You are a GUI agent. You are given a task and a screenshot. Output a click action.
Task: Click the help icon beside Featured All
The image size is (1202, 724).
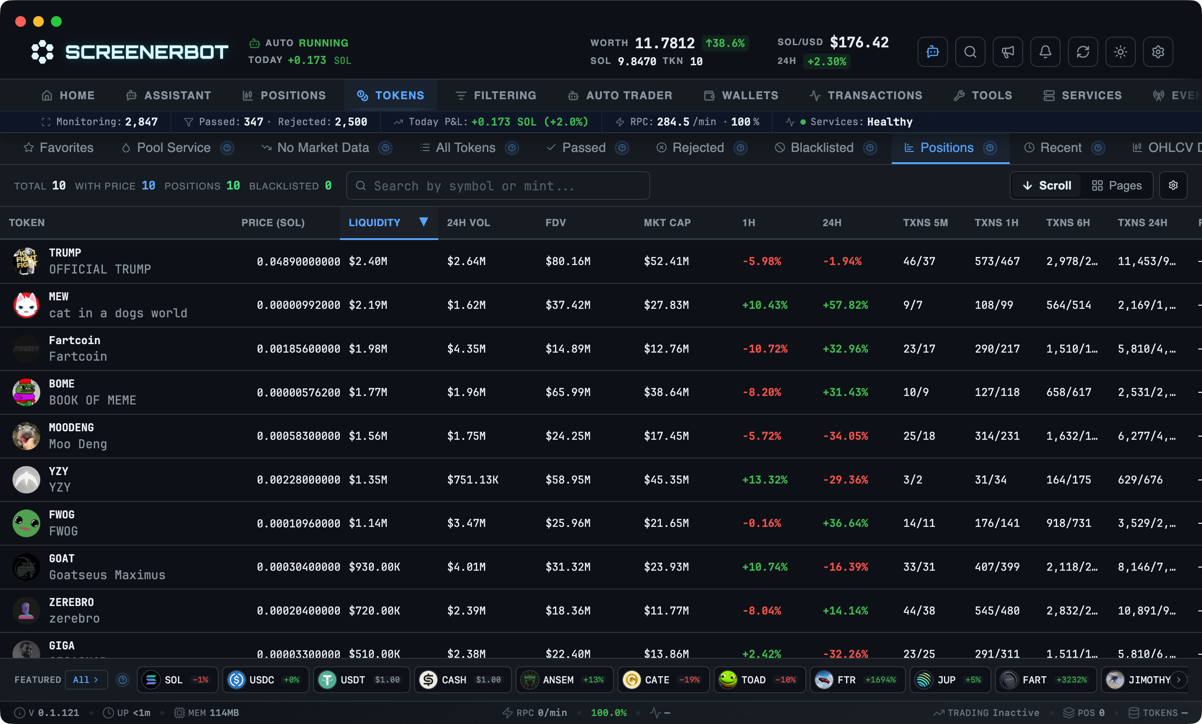pyautogui.click(x=123, y=680)
